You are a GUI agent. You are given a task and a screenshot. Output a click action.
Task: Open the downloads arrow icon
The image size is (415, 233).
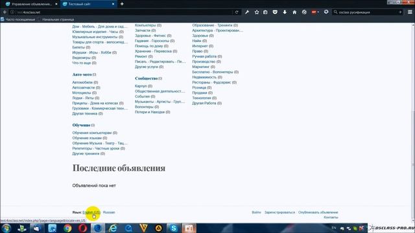tap(285, 12)
